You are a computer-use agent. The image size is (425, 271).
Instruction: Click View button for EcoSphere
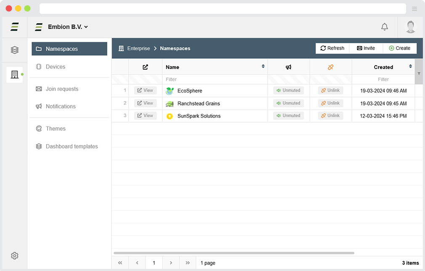(x=145, y=90)
